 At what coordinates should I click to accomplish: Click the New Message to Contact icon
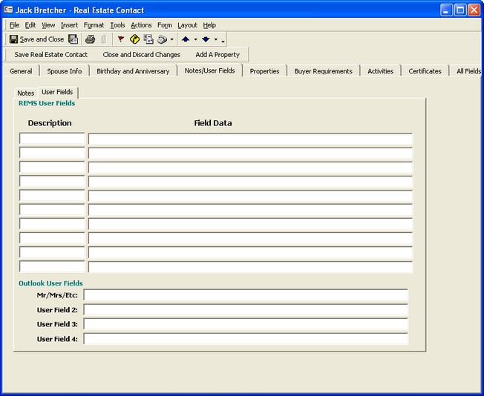click(x=148, y=39)
